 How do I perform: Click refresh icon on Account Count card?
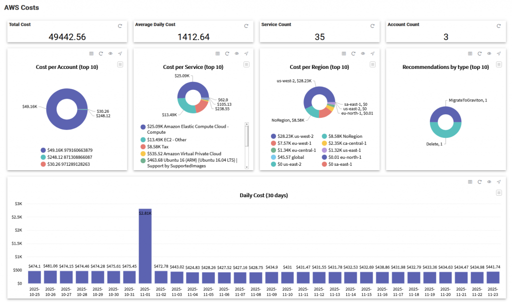click(498, 26)
